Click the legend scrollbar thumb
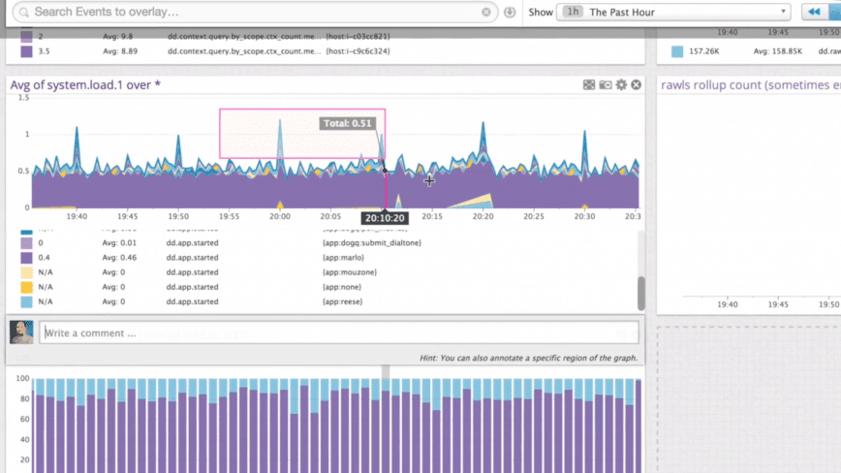 pos(641,293)
